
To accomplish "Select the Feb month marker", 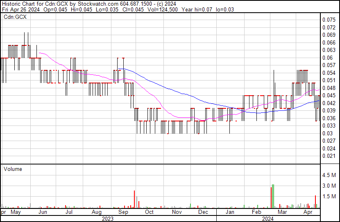I will tap(256, 212).
